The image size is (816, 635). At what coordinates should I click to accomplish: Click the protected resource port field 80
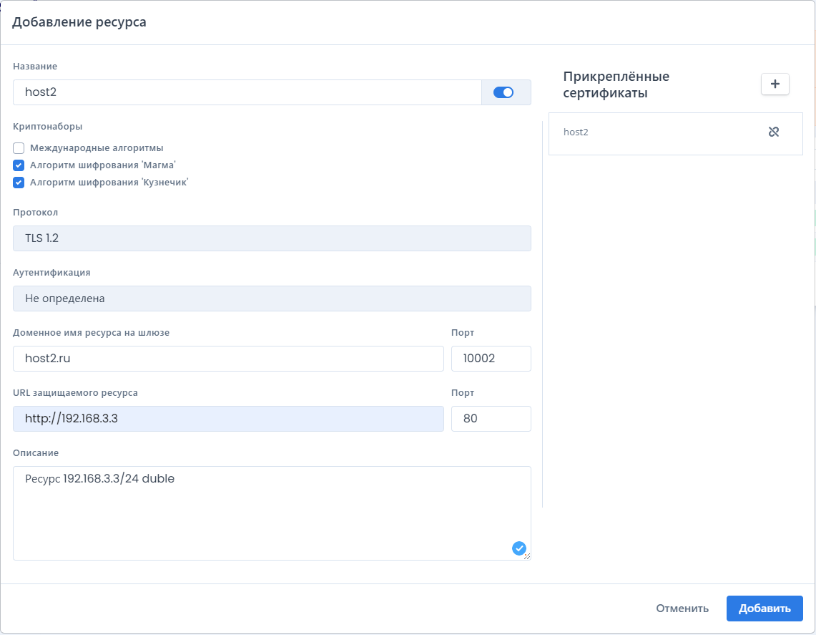pyautogui.click(x=491, y=419)
